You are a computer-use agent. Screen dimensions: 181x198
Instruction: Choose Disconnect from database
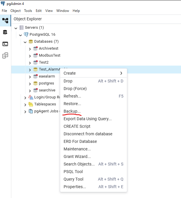pyautogui.click(x=94, y=134)
